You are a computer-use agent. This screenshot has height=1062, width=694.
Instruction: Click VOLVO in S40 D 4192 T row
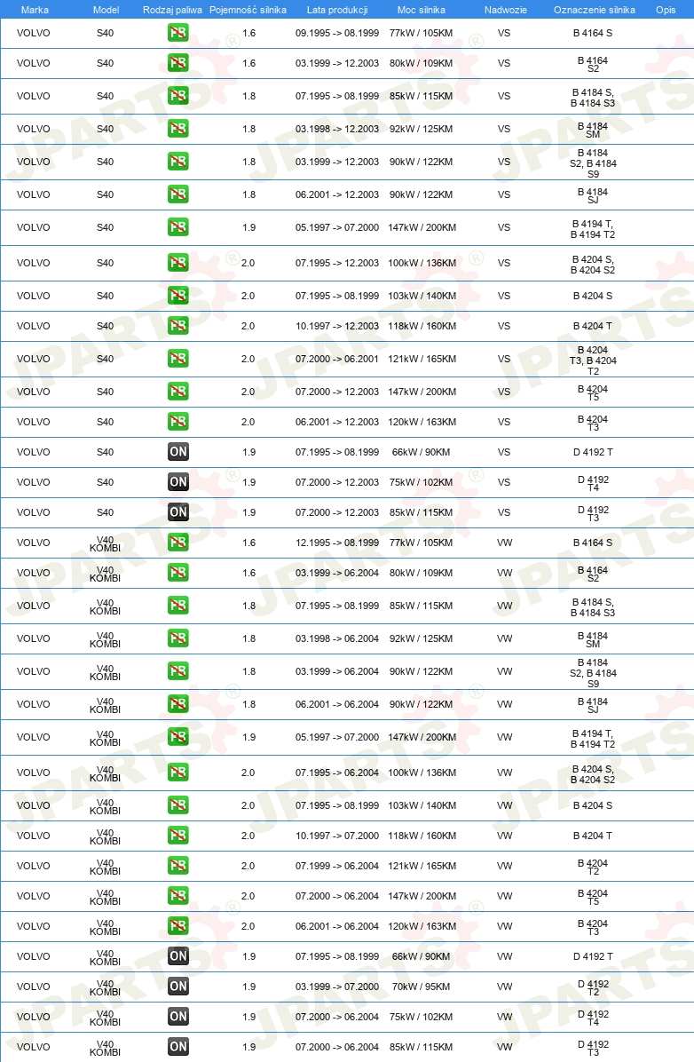(33, 452)
